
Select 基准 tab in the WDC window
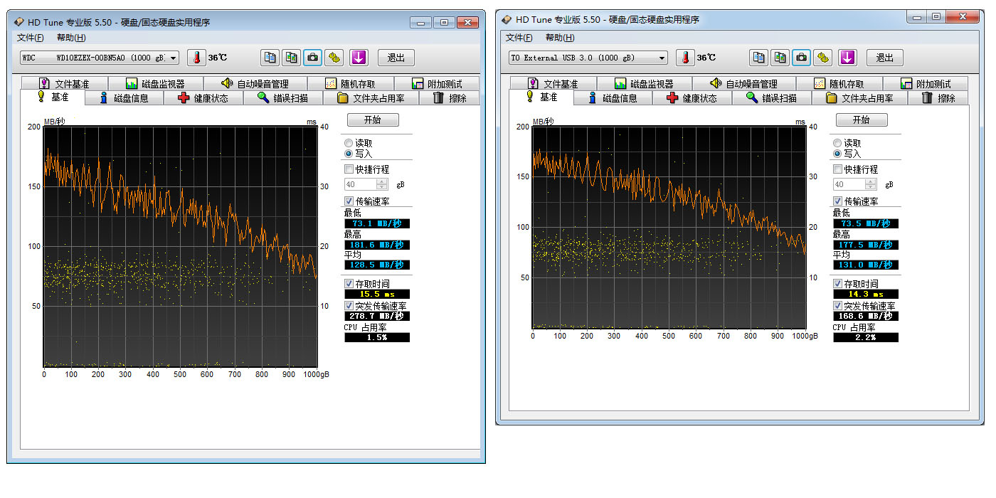tap(52, 97)
